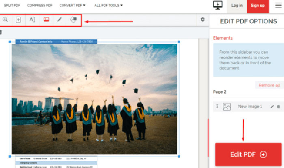The width and height of the screenshot is (284, 168).
Task: Open the hamburger menu
Action: pyautogui.click(x=278, y=5)
